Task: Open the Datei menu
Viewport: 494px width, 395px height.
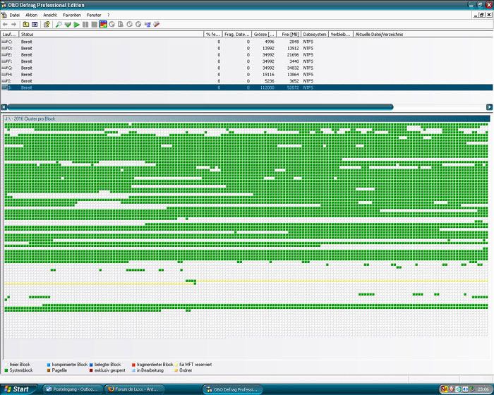Action: click(x=15, y=15)
